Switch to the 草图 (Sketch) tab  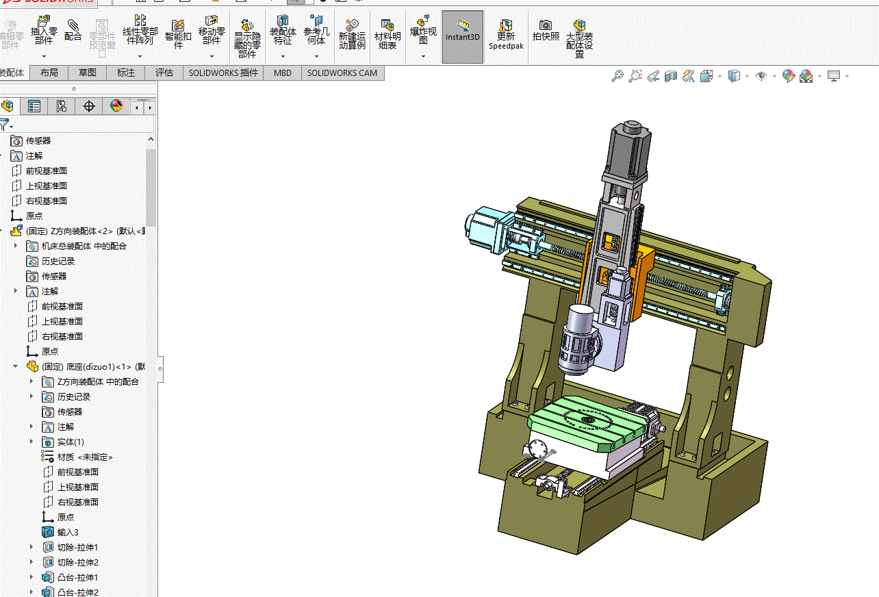87,73
